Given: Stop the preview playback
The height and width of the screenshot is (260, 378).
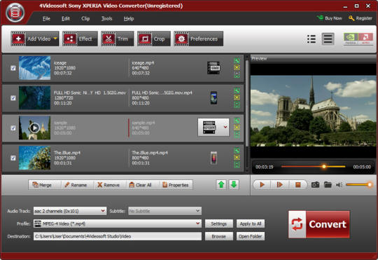Looking at the screenshot, I should click(x=298, y=185).
